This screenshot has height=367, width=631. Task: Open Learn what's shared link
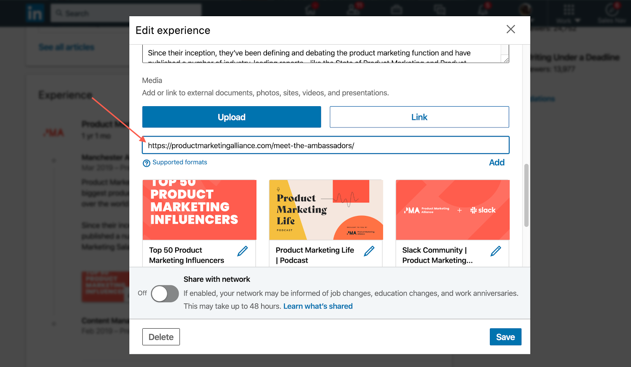(318, 306)
